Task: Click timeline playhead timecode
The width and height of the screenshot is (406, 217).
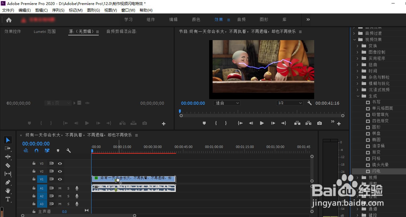Action: coord(36,144)
